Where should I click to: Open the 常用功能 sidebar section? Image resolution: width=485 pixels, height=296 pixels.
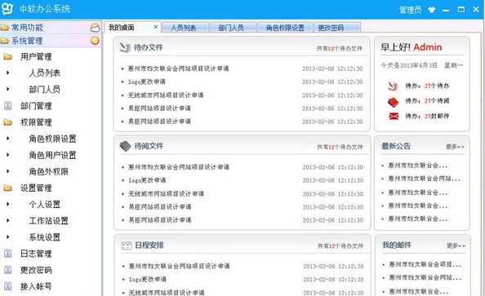click(51, 28)
